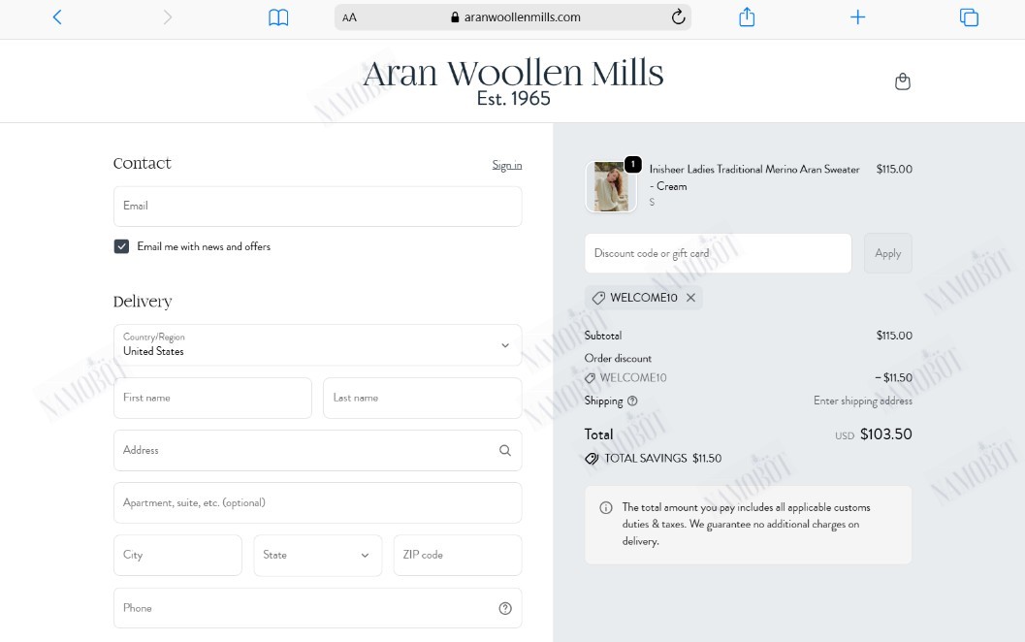1025x642 pixels.
Task: Reload the page with the refresh icon
Action: (x=678, y=17)
